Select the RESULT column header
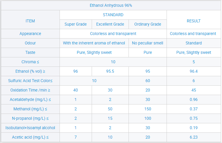Image resolution: width=222 pixels, height=143 pixels. pos(193,21)
